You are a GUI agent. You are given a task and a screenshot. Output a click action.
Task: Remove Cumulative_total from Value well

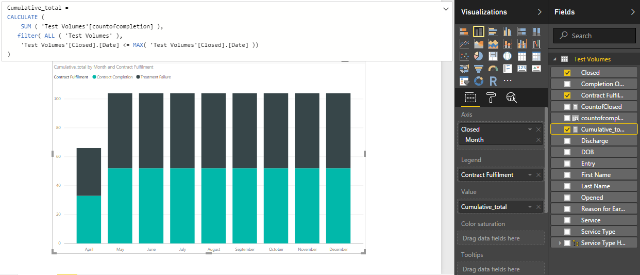tap(538, 207)
